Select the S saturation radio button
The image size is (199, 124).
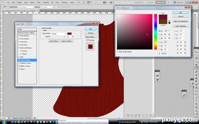(160, 34)
